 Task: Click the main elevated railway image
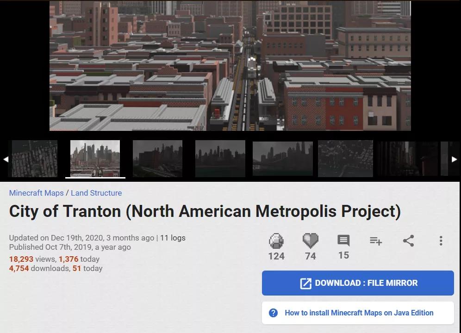230,66
